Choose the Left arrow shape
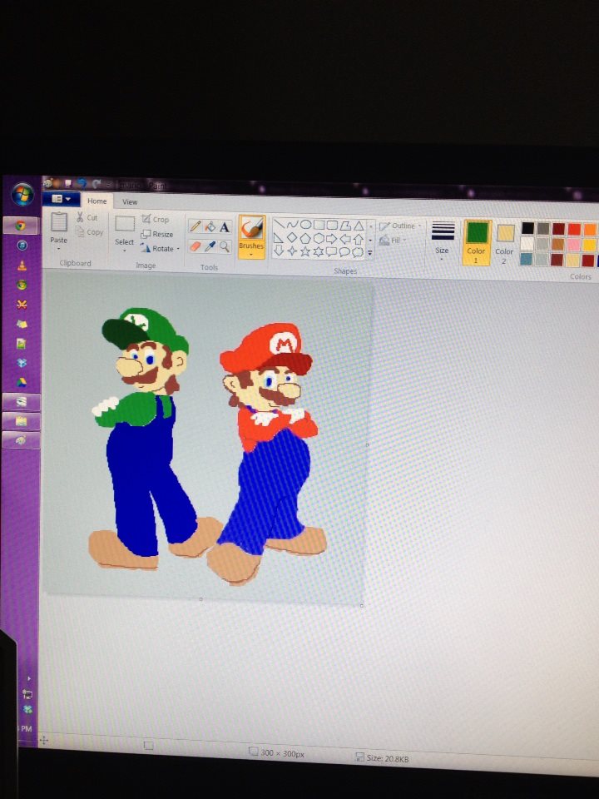 (x=345, y=239)
